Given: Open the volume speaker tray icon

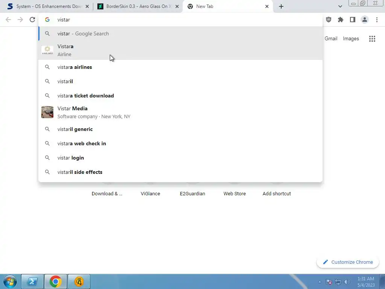Looking at the screenshot, I should pos(347,282).
